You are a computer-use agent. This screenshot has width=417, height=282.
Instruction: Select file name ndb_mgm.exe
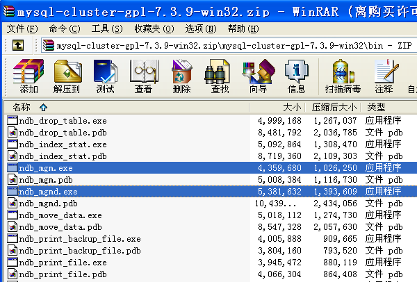[46, 168]
